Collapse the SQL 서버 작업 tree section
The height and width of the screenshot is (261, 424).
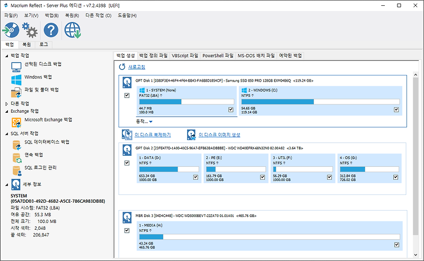[x=7, y=134]
